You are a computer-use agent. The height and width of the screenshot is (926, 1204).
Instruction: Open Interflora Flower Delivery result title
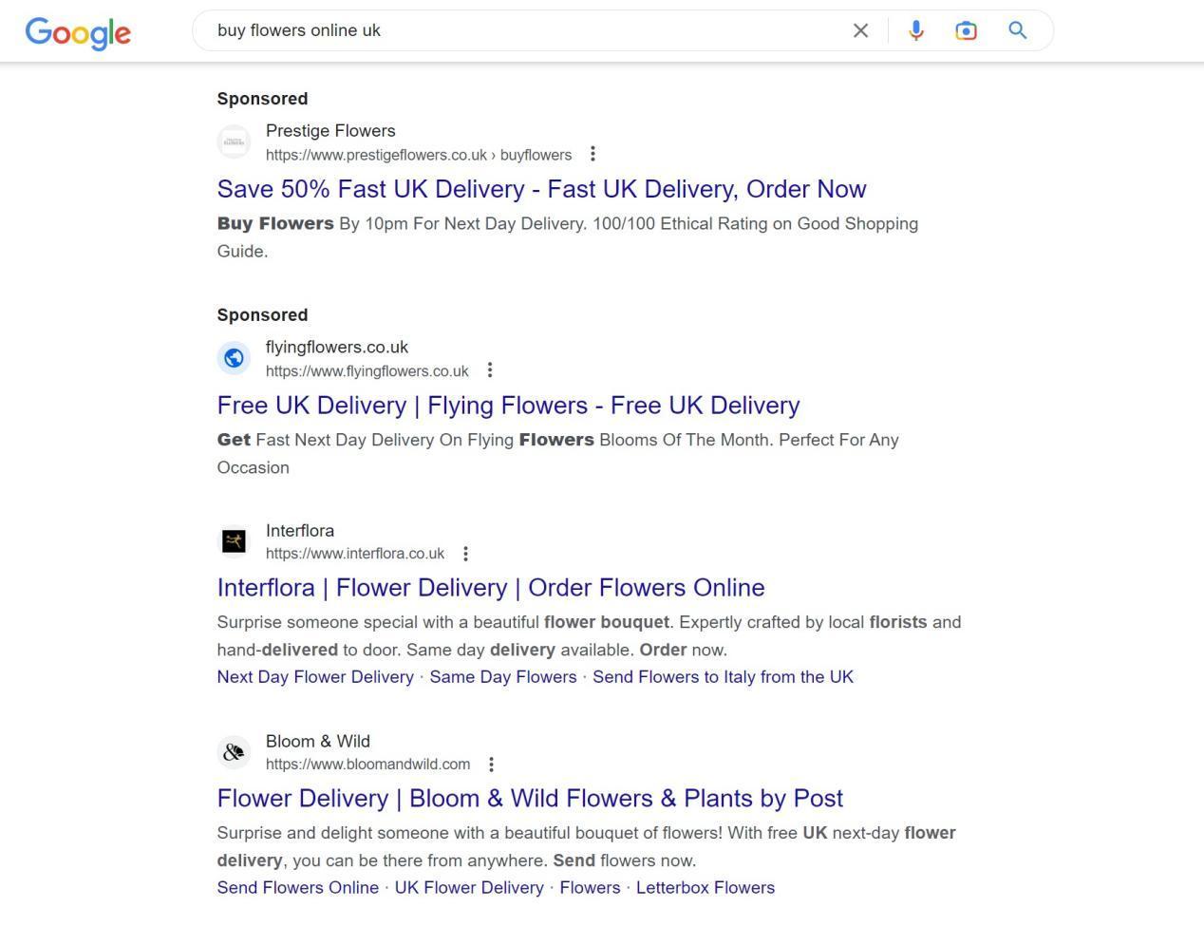491,588
